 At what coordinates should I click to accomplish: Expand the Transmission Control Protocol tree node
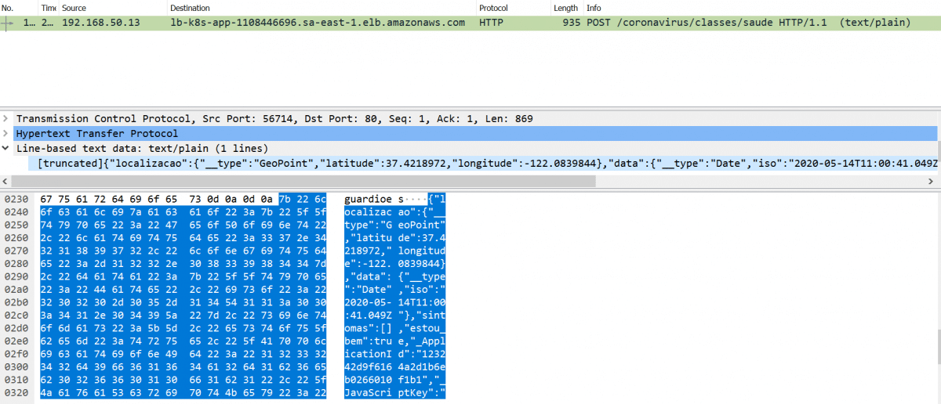(x=6, y=119)
